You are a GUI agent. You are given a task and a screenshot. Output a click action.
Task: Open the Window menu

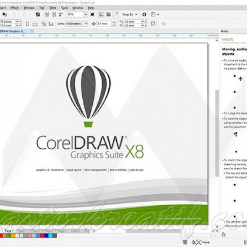coord(78,8)
